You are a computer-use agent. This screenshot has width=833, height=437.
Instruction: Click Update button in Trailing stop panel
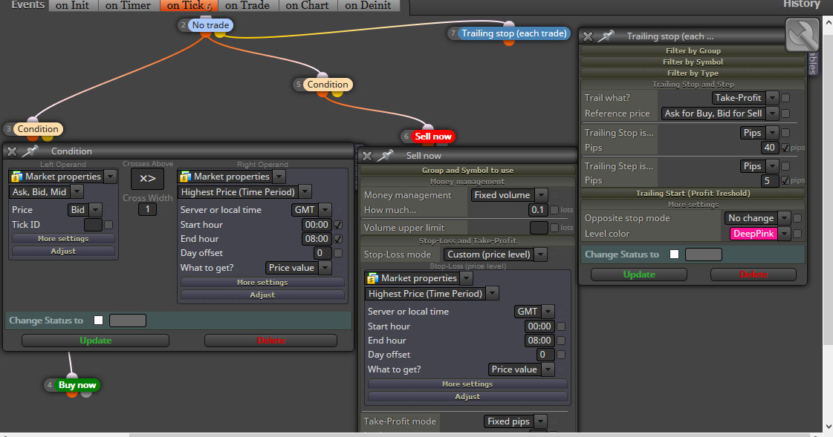(639, 275)
